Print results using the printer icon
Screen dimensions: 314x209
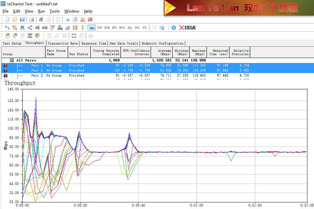pos(31,20)
